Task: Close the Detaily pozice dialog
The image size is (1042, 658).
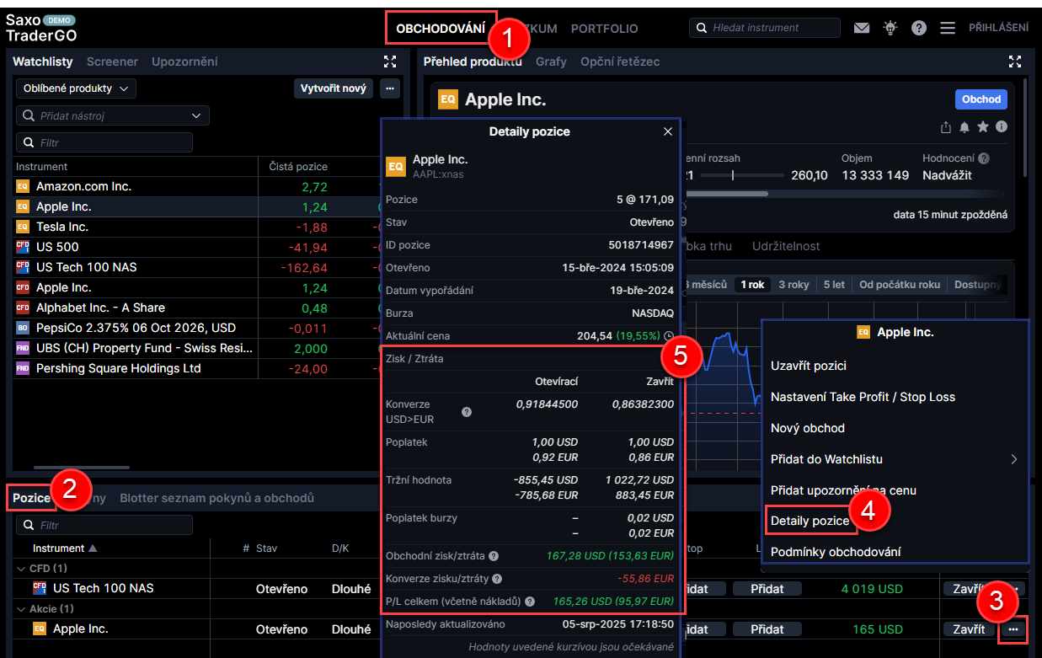Action: (668, 131)
